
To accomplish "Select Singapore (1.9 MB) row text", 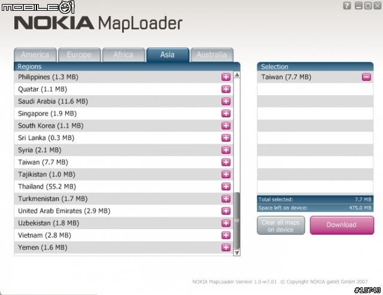I will point(47,114).
